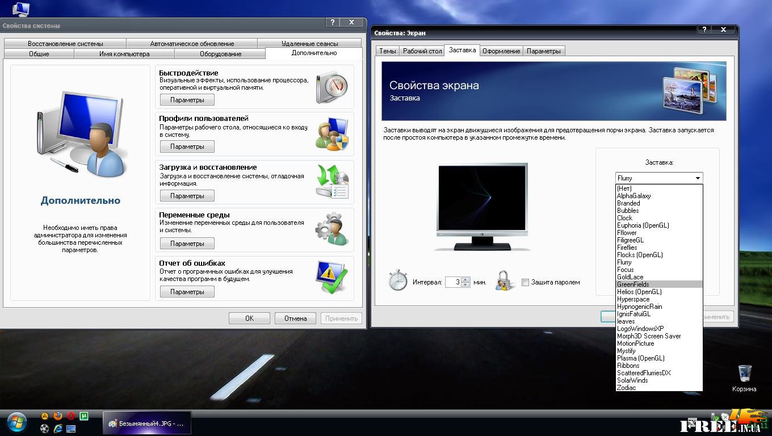772x436 pixels.
Task: Click the Отчет об ошибках warning icon
Action: click(x=332, y=276)
